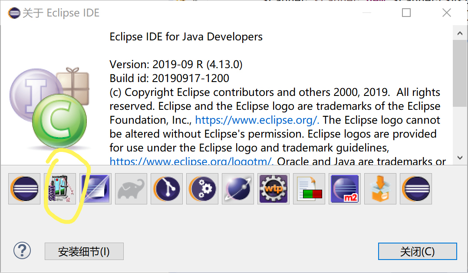Click the grayed-out Gradle elephant icon
This screenshot has width=468, height=273.
[131, 189]
